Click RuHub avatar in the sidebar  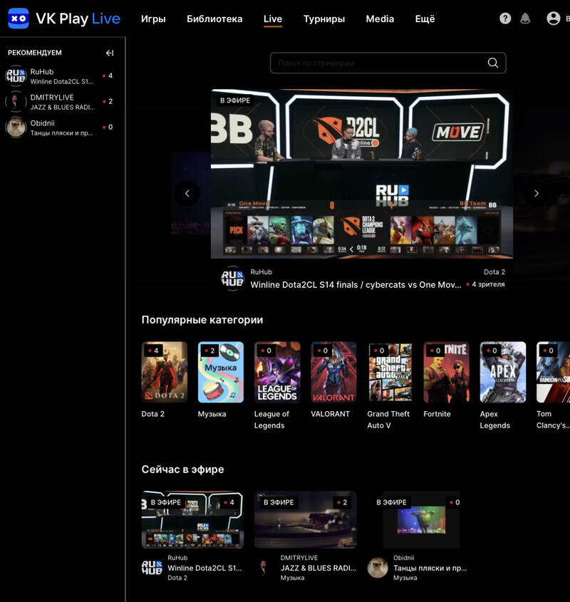(x=16, y=76)
